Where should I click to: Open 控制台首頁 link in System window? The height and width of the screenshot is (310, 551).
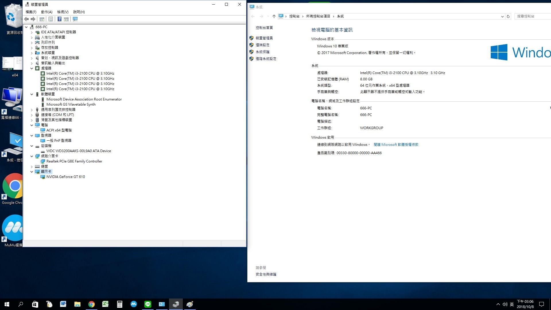point(264,28)
